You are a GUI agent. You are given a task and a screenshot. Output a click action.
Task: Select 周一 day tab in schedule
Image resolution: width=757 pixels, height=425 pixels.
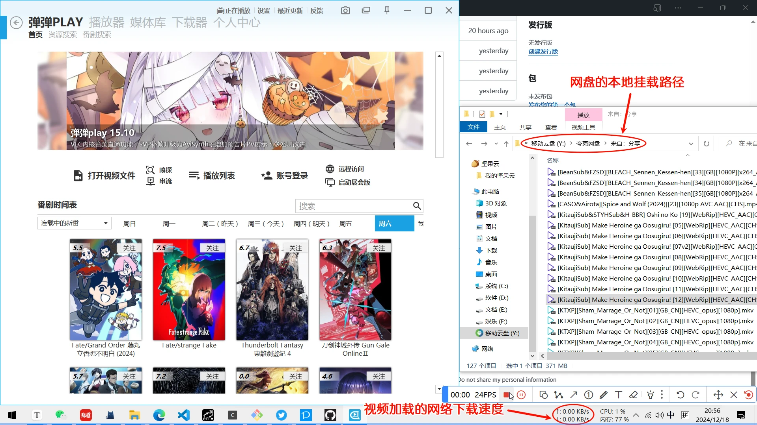point(169,224)
